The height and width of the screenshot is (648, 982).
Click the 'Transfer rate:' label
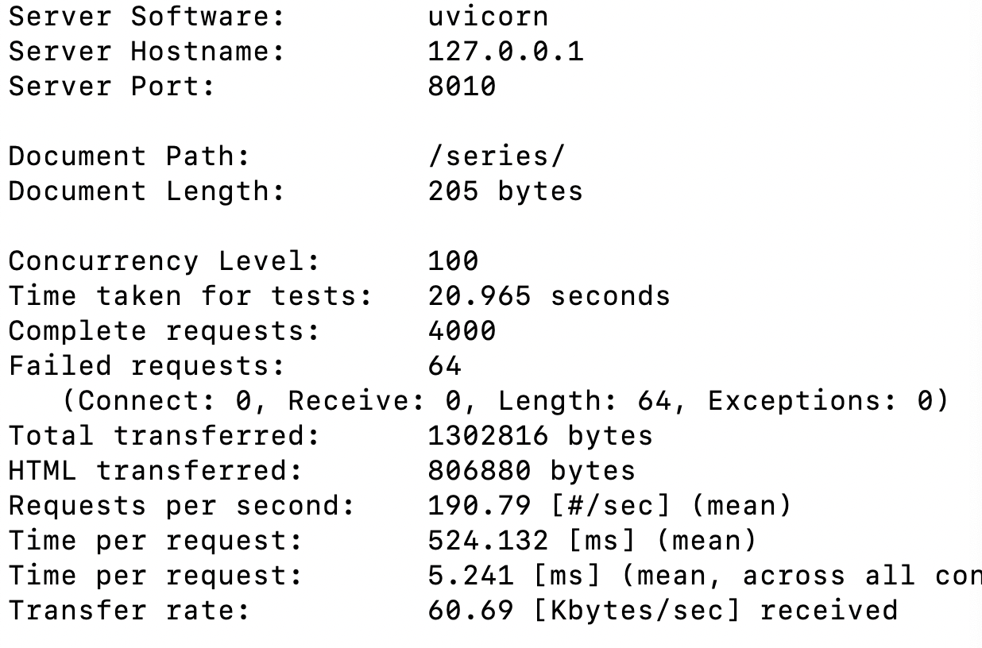click(129, 611)
